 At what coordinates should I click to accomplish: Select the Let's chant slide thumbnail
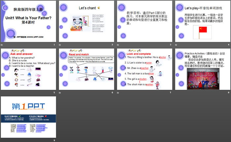click(x=86, y=21)
